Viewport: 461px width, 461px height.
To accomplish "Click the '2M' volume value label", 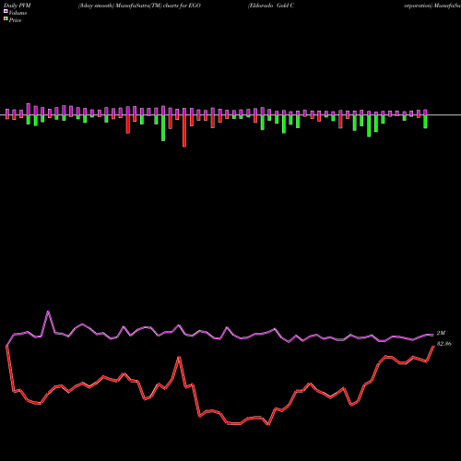I will (x=441, y=334).
